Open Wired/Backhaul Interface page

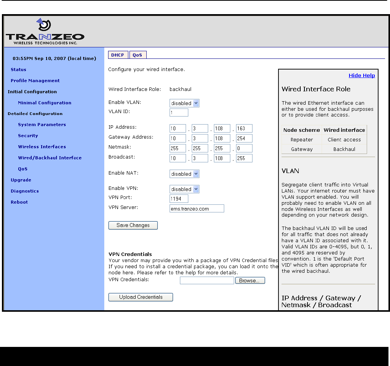pos(50,158)
